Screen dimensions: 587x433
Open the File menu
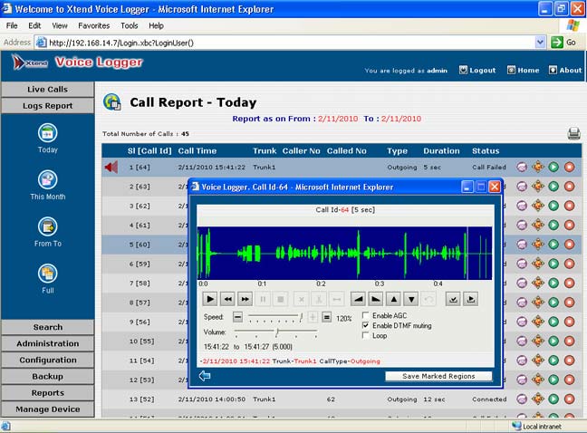click(x=12, y=25)
